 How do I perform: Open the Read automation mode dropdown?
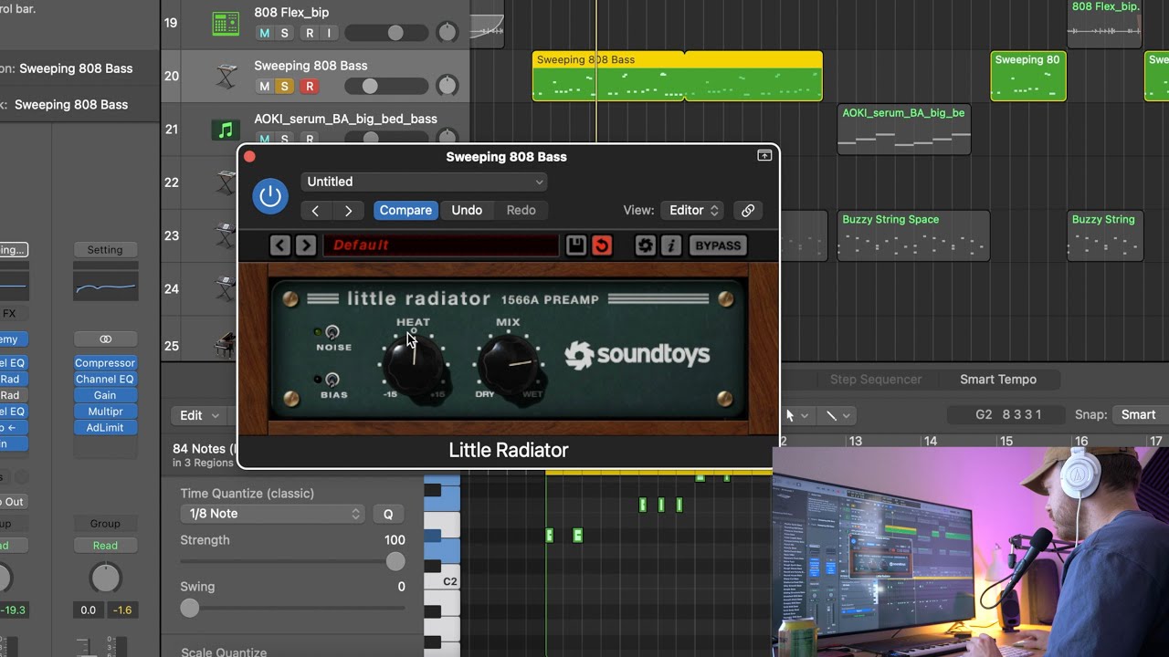(x=105, y=546)
